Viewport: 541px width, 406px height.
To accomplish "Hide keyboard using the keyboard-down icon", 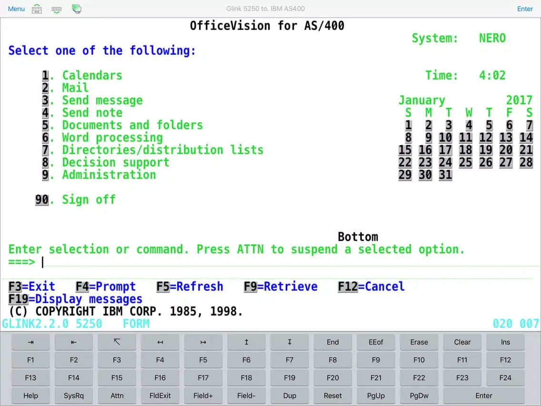I will [x=57, y=10].
